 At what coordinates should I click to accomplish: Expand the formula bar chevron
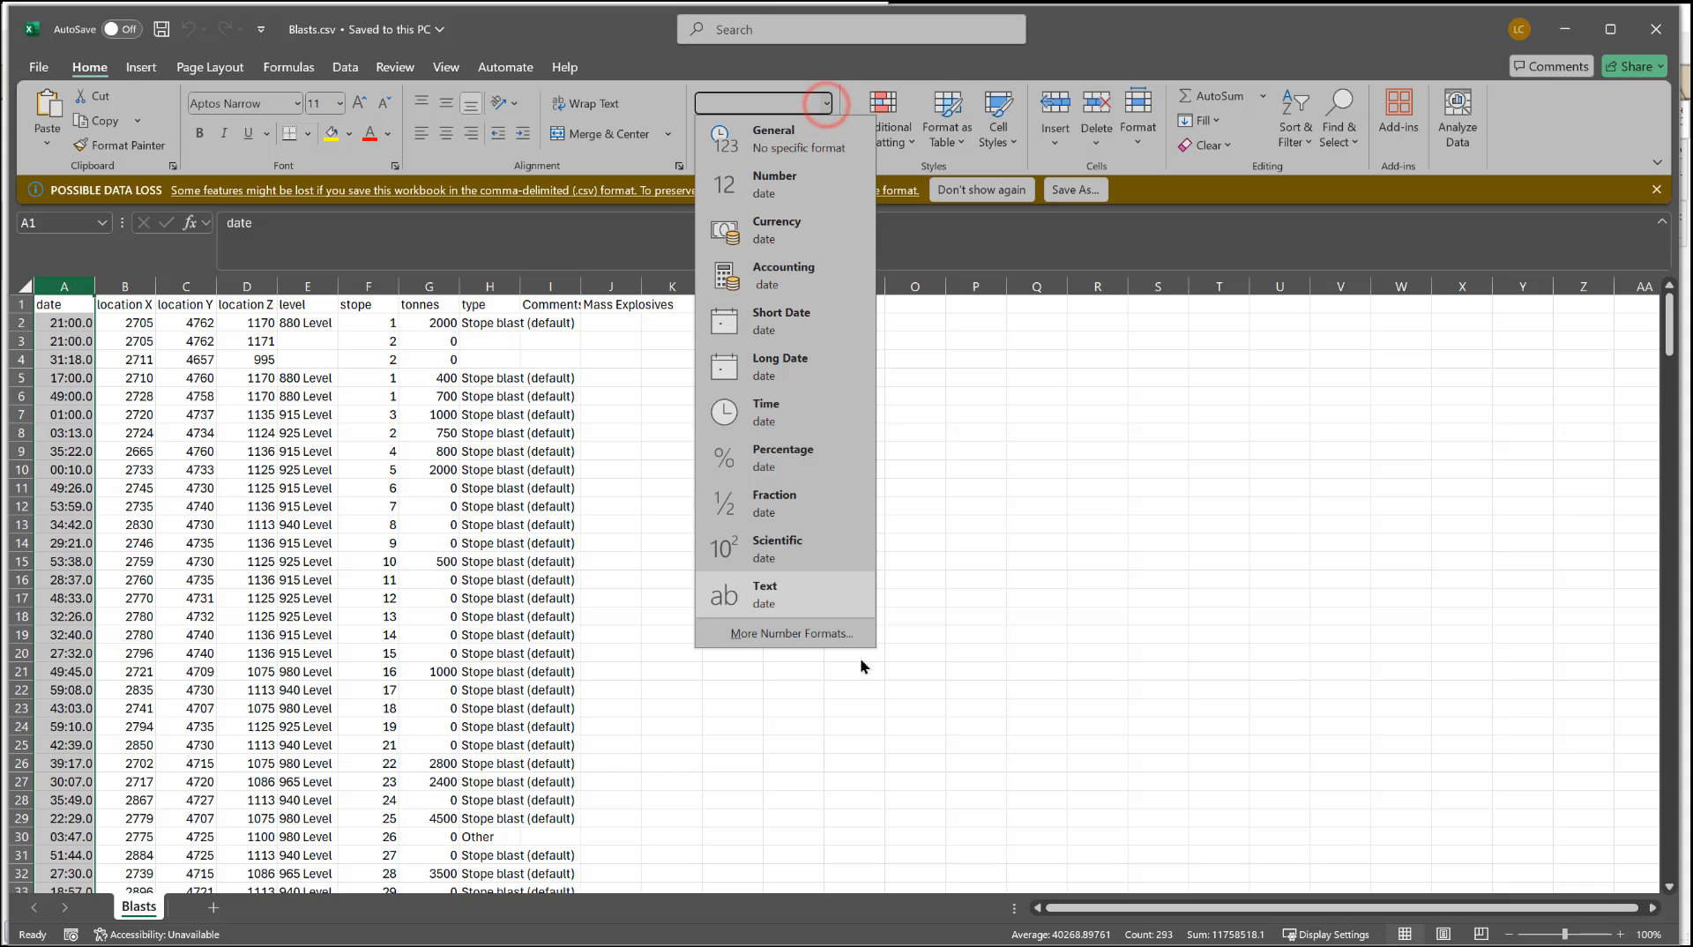point(1662,221)
